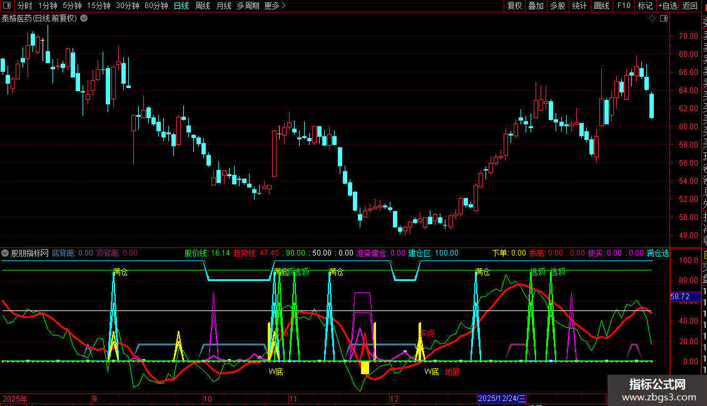Click the red 买点 signal label in December
This screenshot has height=406, width=707.
coord(427,333)
